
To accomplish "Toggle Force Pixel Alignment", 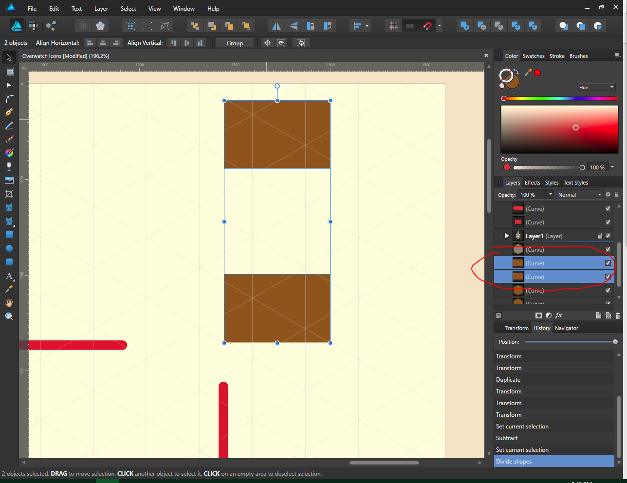I will click(x=393, y=26).
